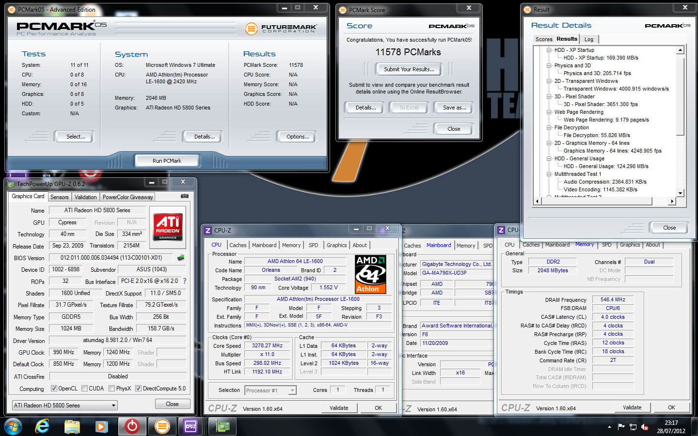Click the network icon in system tray
This screenshot has width=698, height=436.
(633, 427)
